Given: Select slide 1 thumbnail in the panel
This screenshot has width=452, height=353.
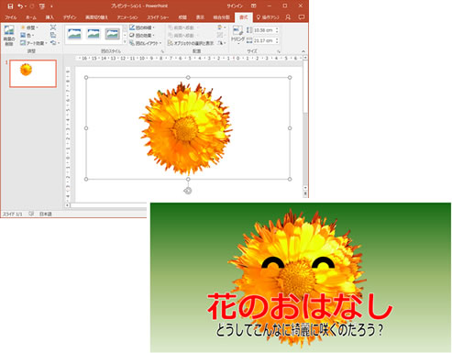Looking at the screenshot, I should coord(33,73).
